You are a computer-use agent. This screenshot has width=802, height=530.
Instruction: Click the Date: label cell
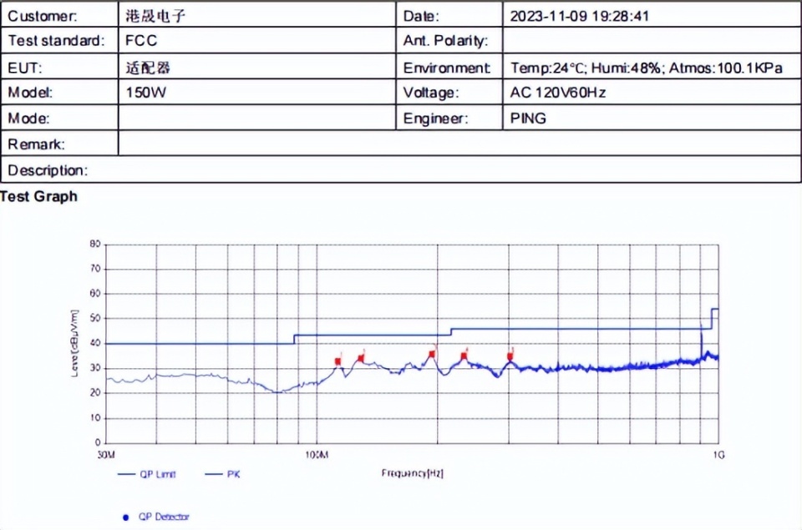click(449, 15)
